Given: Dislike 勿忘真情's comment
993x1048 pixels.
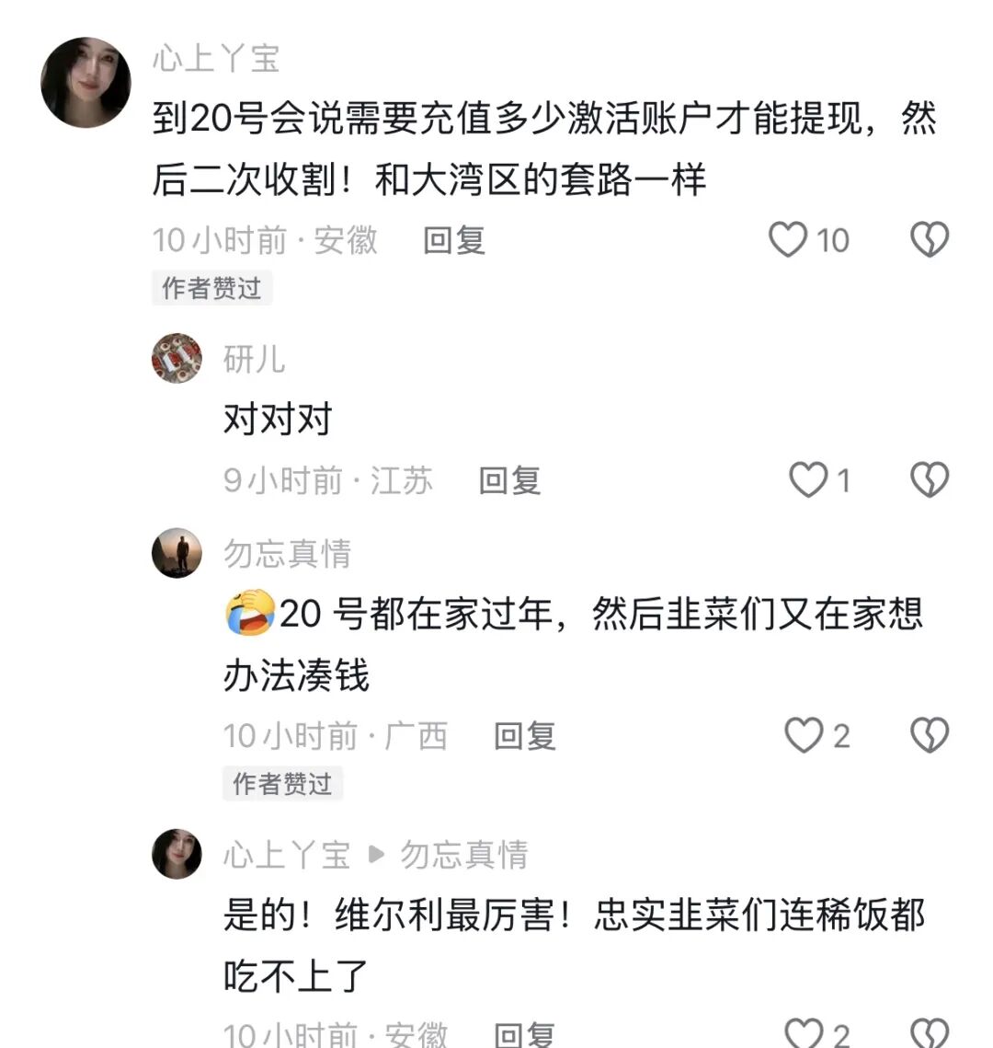Looking at the screenshot, I should pyautogui.click(x=928, y=735).
